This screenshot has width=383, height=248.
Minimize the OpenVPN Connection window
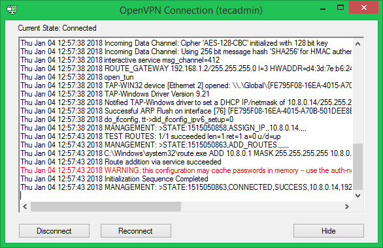click(x=323, y=8)
